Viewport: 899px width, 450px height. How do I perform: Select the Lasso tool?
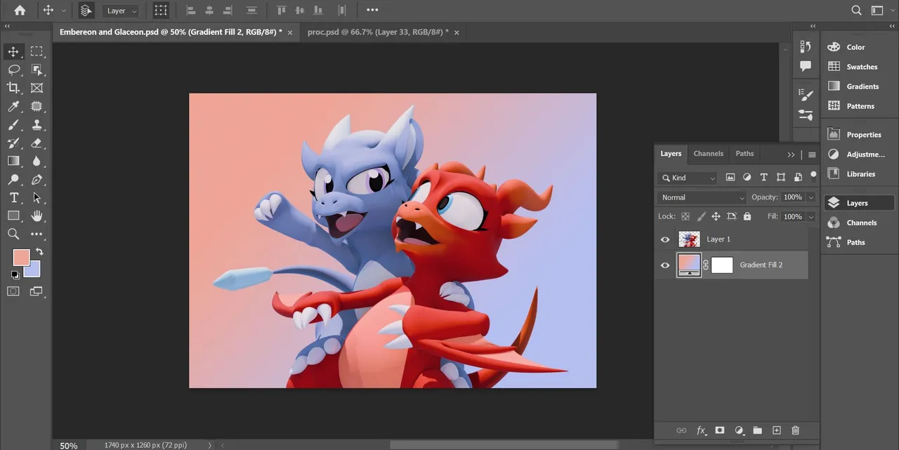pos(13,70)
